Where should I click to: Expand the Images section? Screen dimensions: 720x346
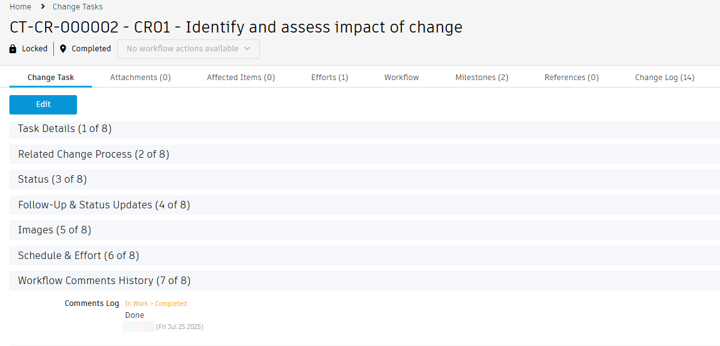tap(54, 230)
